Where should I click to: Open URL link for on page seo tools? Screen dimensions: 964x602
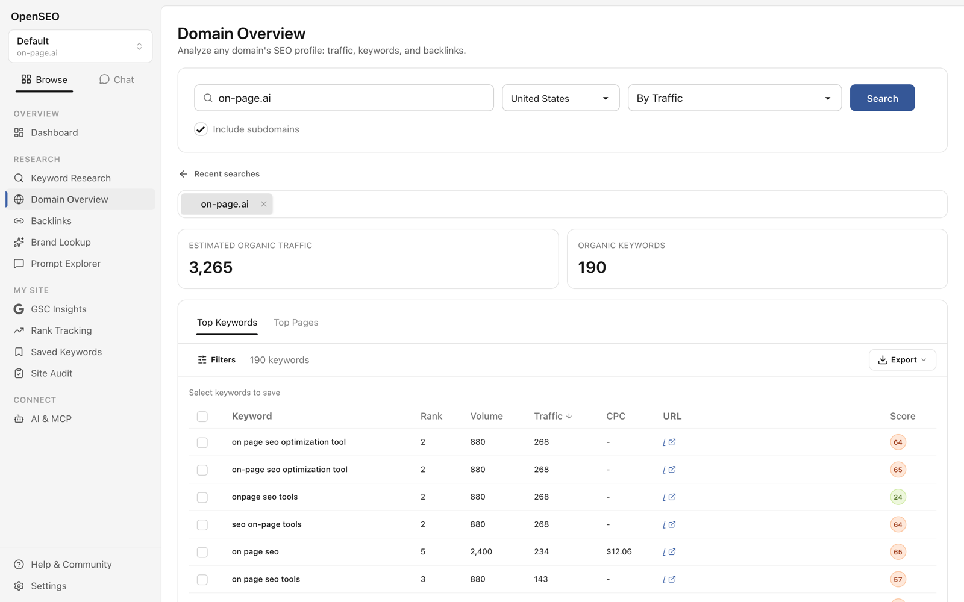click(669, 579)
